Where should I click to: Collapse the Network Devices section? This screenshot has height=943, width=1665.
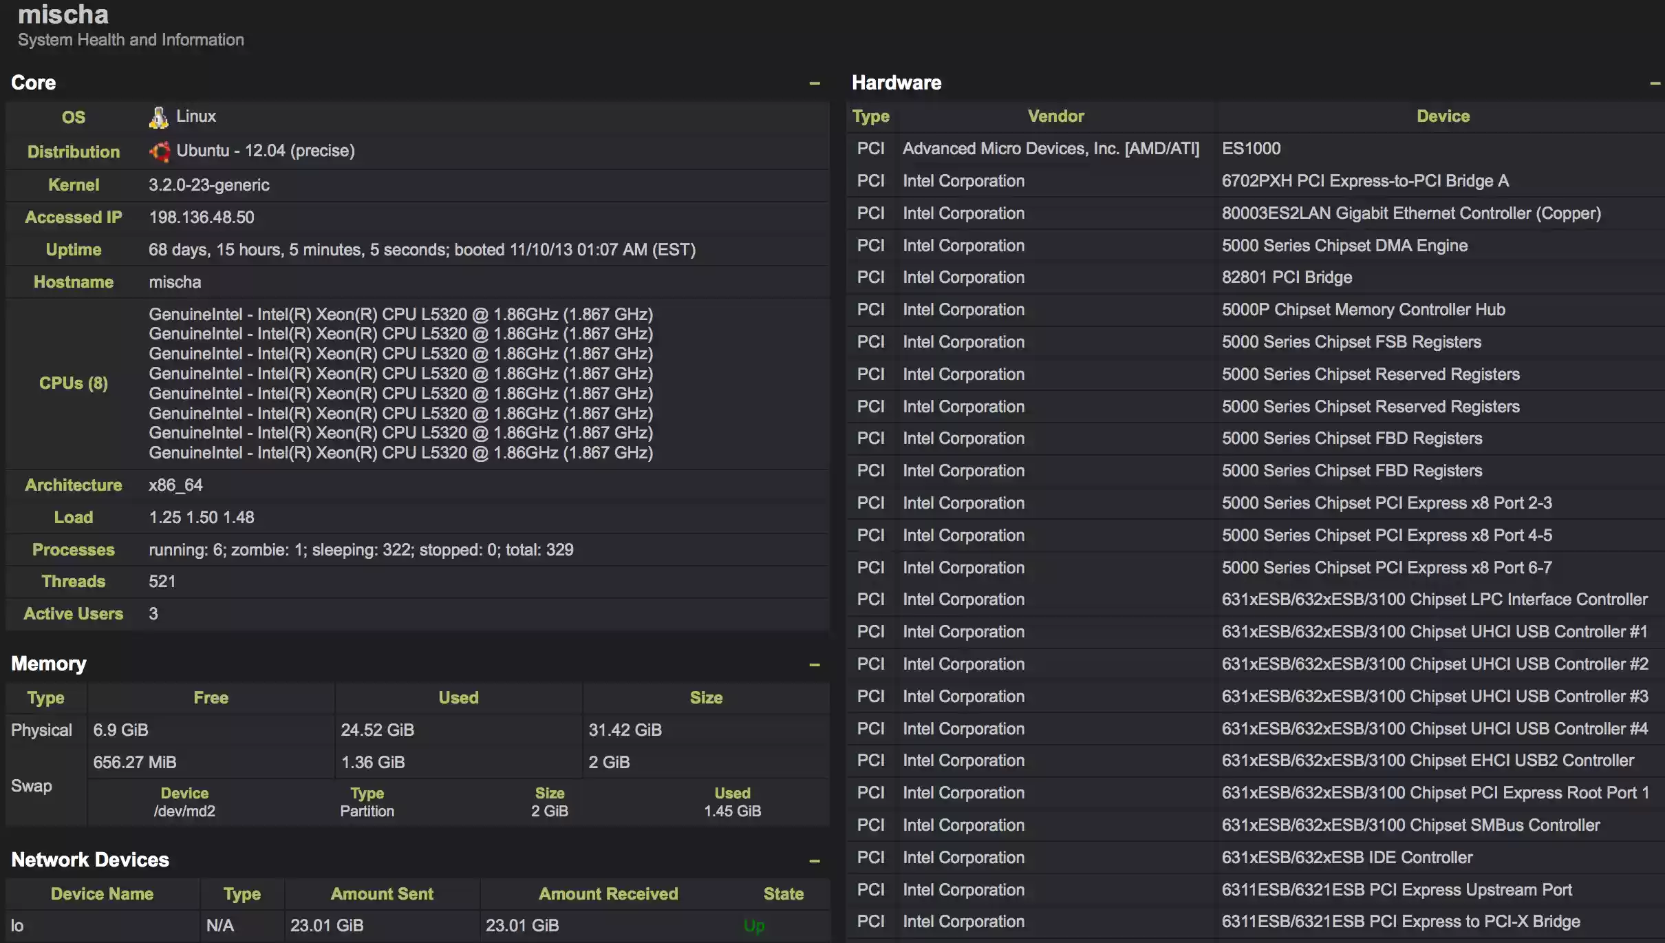point(815,861)
